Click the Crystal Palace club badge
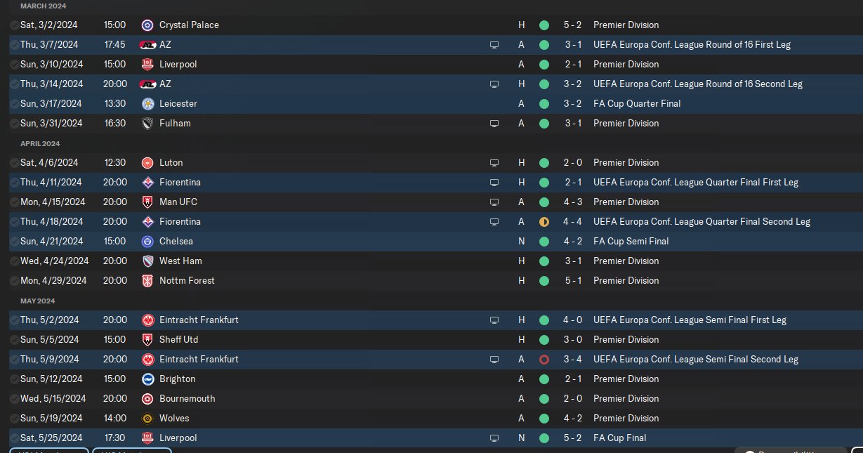 point(147,25)
